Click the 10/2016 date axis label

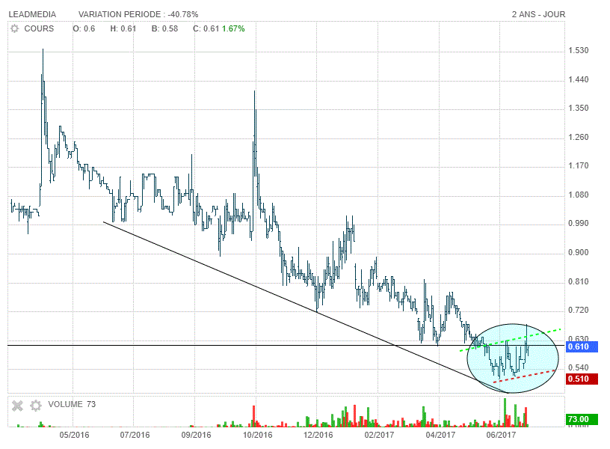tap(257, 435)
